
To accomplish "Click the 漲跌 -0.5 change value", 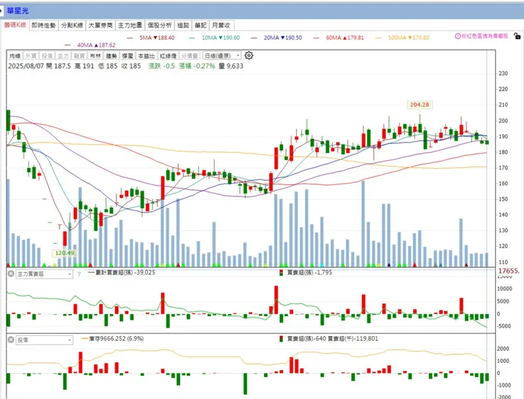I will click(x=161, y=66).
